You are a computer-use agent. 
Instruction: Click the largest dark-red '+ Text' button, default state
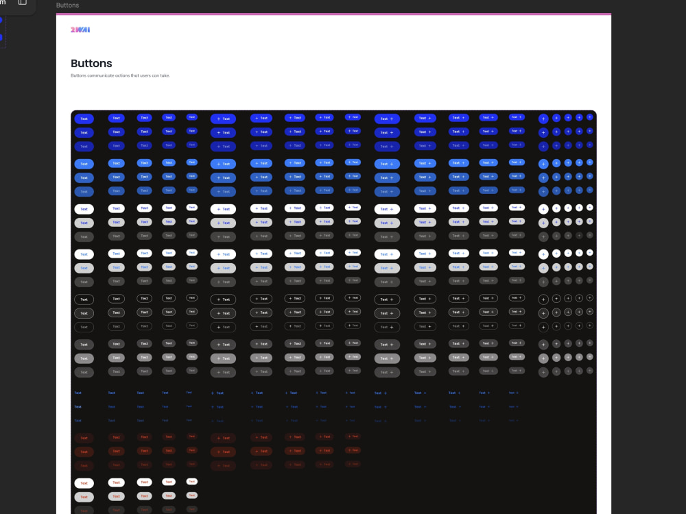pyautogui.click(x=223, y=438)
